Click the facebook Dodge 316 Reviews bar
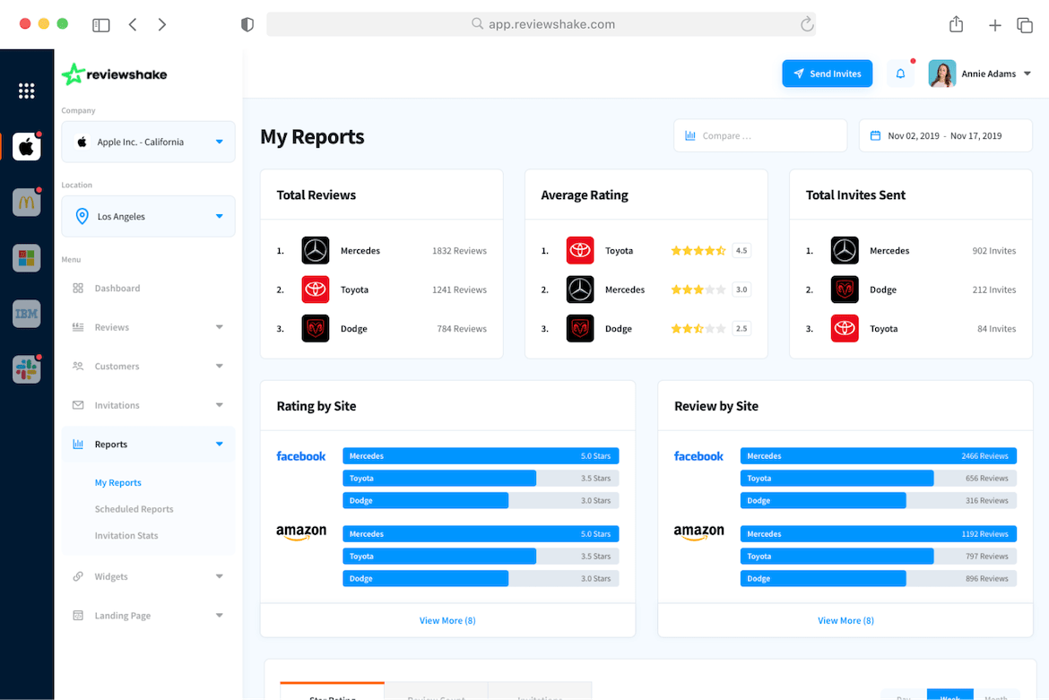 [879, 500]
